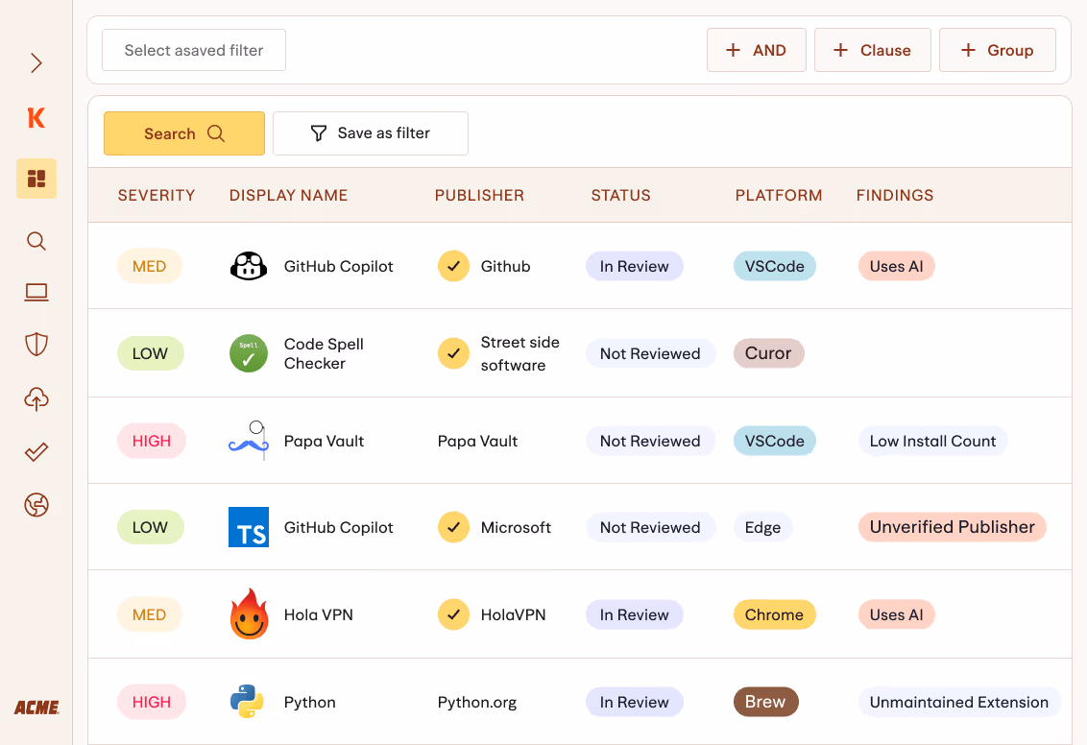Click Low Install Count finding
The height and width of the screenshot is (745, 1087).
[x=933, y=441]
